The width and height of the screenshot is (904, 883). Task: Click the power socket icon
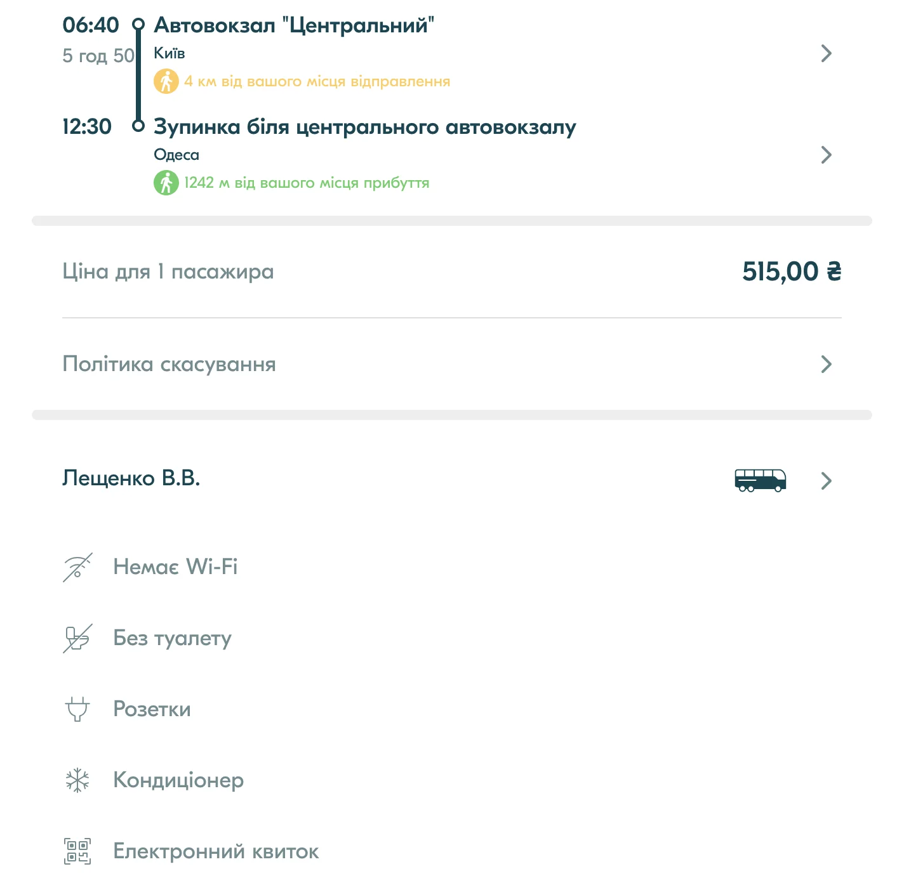point(77,709)
